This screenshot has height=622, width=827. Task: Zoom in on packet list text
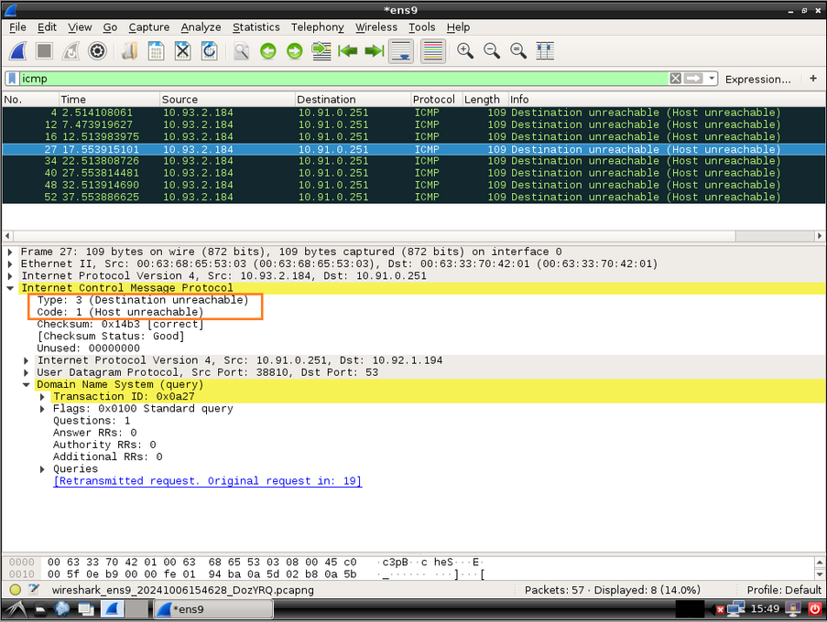point(465,51)
